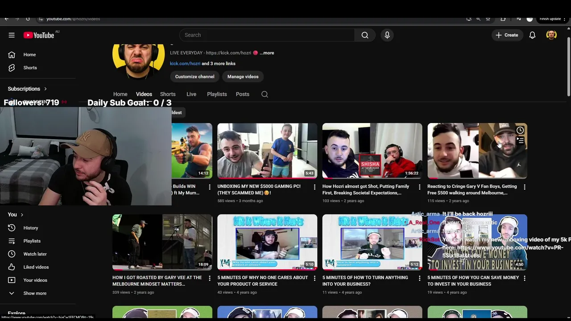
Task: Open options for WHY NO ONE CARES ABOUT YOUR PRODUCT
Action: click(x=314, y=278)
